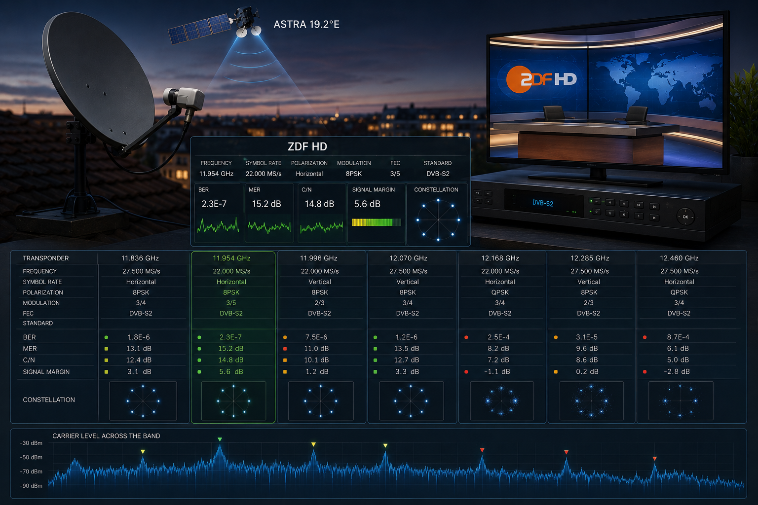The width and height of the screenshot is (758, 505).
Task: Click the red status dot beside BER 2.5E-4
Action: point(466,337)
